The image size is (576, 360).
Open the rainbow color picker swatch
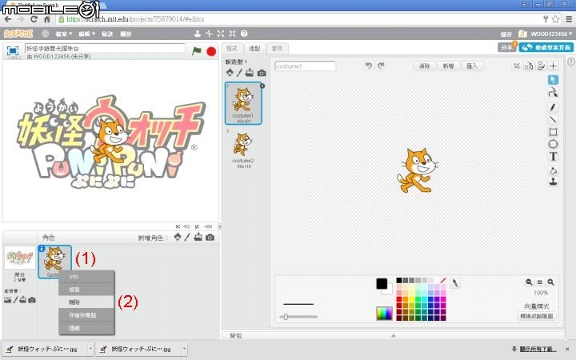(x=384, y=314)
